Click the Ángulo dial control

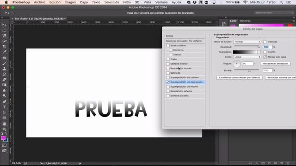coord(237,64)
